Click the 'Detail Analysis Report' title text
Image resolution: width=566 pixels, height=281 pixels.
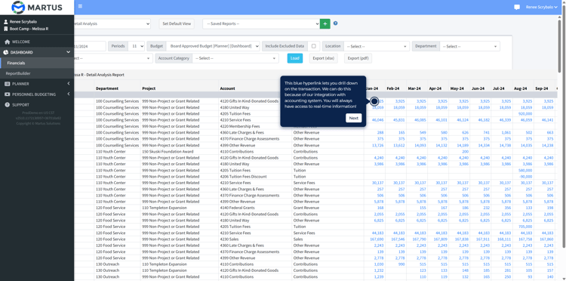pyautogui.click(x=106, y=75)
